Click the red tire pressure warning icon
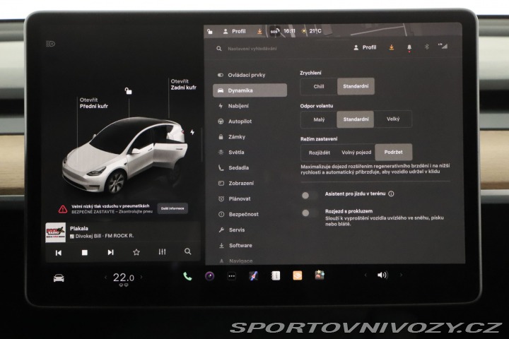Image resolution: width=509 pixels, height=339 pixels. (x=63, y=209)
